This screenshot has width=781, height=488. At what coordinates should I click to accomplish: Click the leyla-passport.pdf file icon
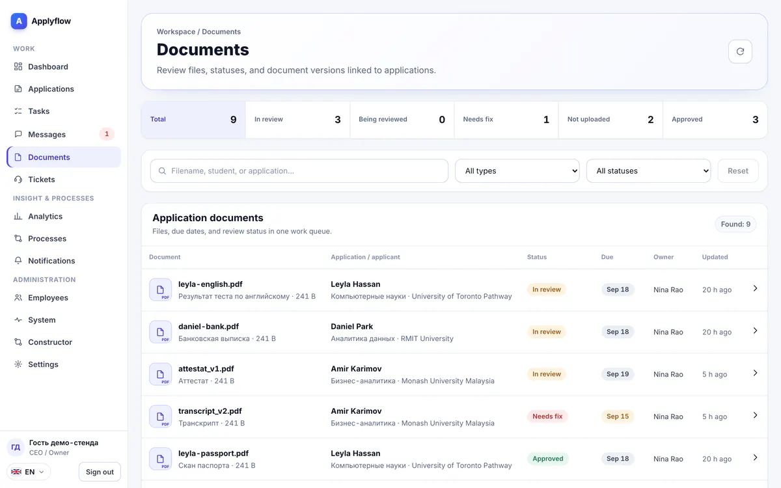[161, 459]
